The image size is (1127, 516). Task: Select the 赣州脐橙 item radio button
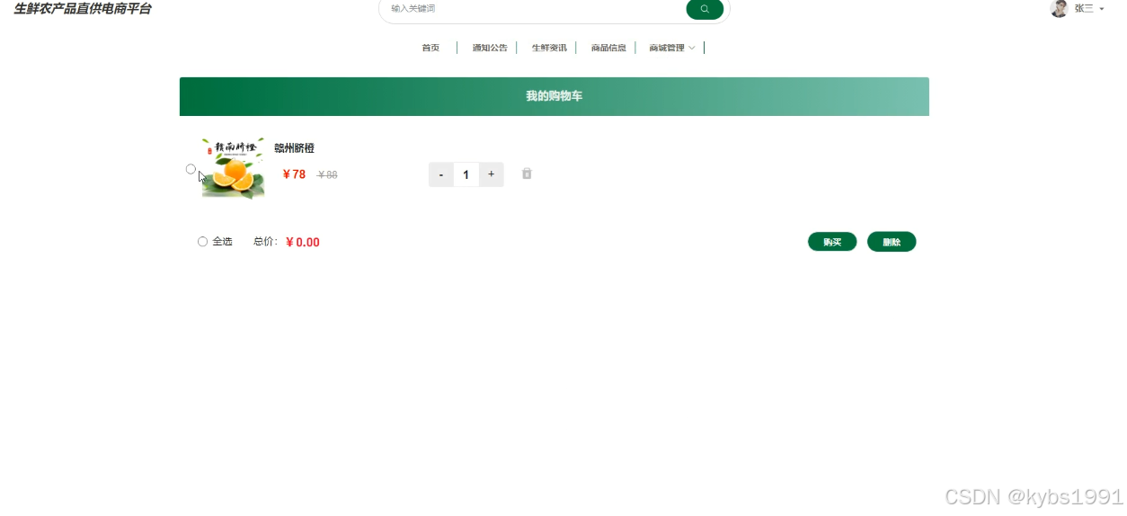(x=191, y=169)
